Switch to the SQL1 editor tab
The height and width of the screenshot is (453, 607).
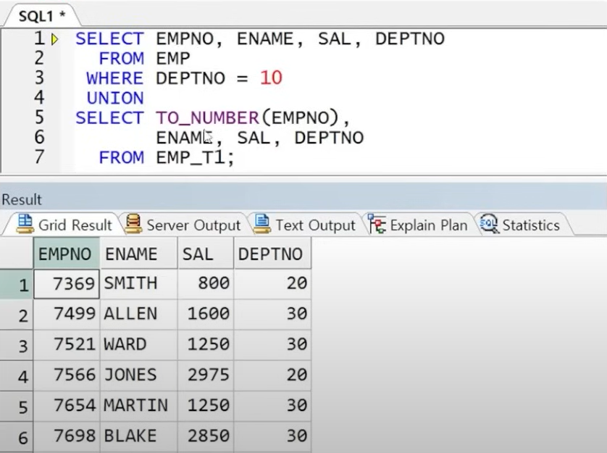pos(42,16)
